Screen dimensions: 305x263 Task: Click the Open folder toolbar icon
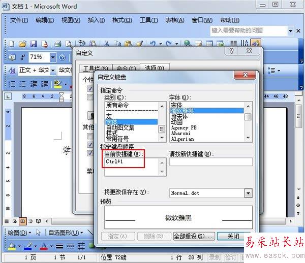pos(22,44)
